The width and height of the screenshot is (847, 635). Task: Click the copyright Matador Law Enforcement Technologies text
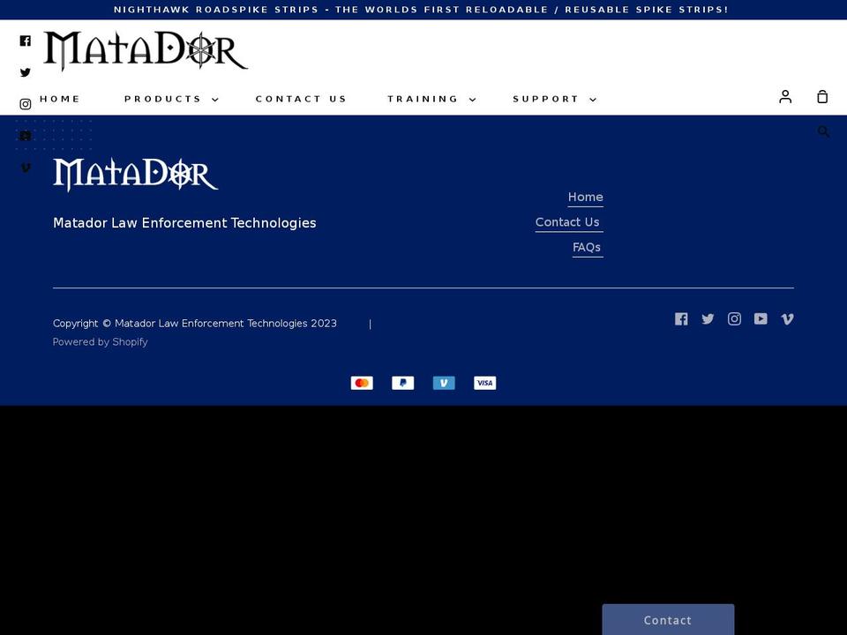tap(194, 324)
